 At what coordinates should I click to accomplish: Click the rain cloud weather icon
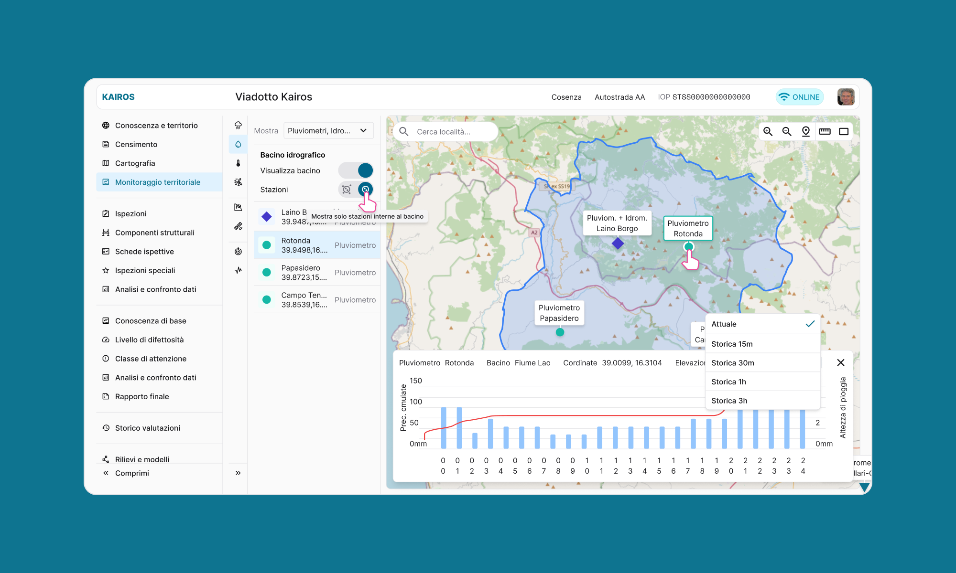pyautogui.click(x=238, y=126)
